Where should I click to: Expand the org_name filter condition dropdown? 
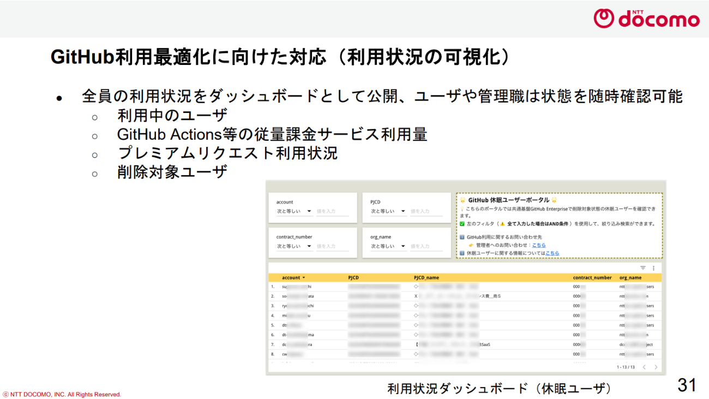(388, 246)
